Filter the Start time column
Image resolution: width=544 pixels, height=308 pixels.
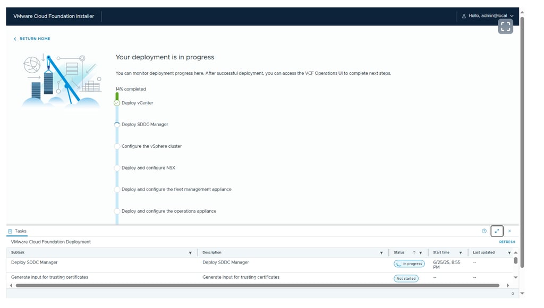click(x=461, y=253)
